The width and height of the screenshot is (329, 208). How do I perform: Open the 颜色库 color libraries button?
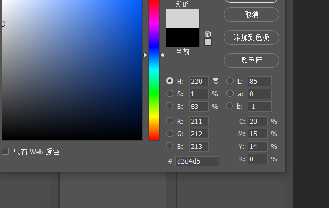pyautogui.click(x=251, y=61)
